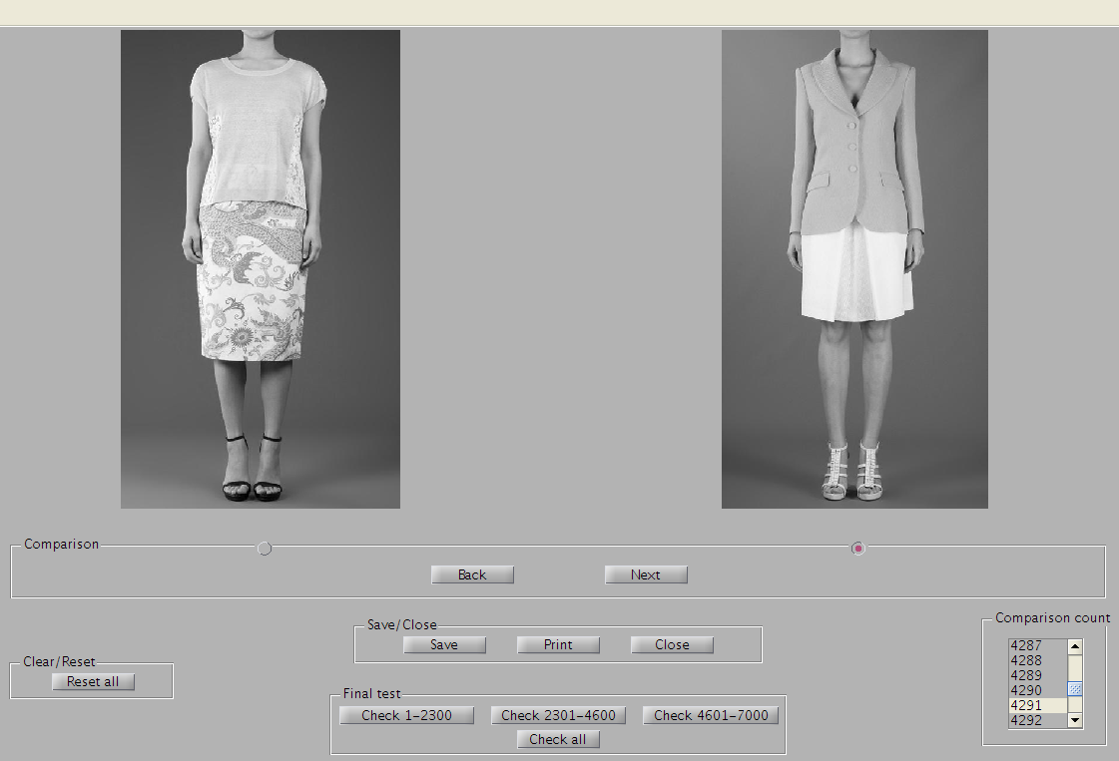
Task: Save the comparison results
Action: 444,644
